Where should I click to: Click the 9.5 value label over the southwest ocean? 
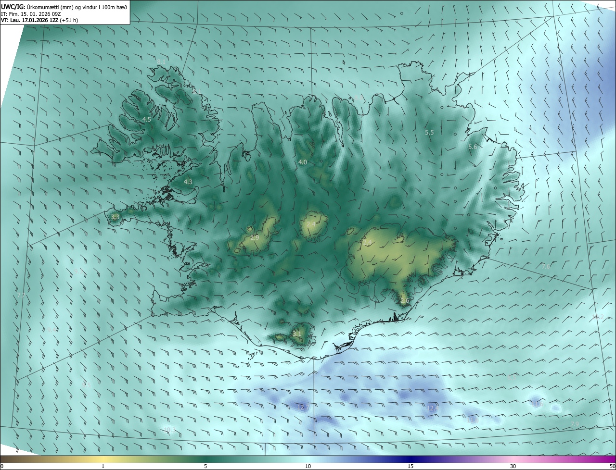[87, 385]
